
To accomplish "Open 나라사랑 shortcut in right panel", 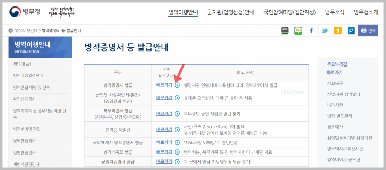I will coord(335,105).
